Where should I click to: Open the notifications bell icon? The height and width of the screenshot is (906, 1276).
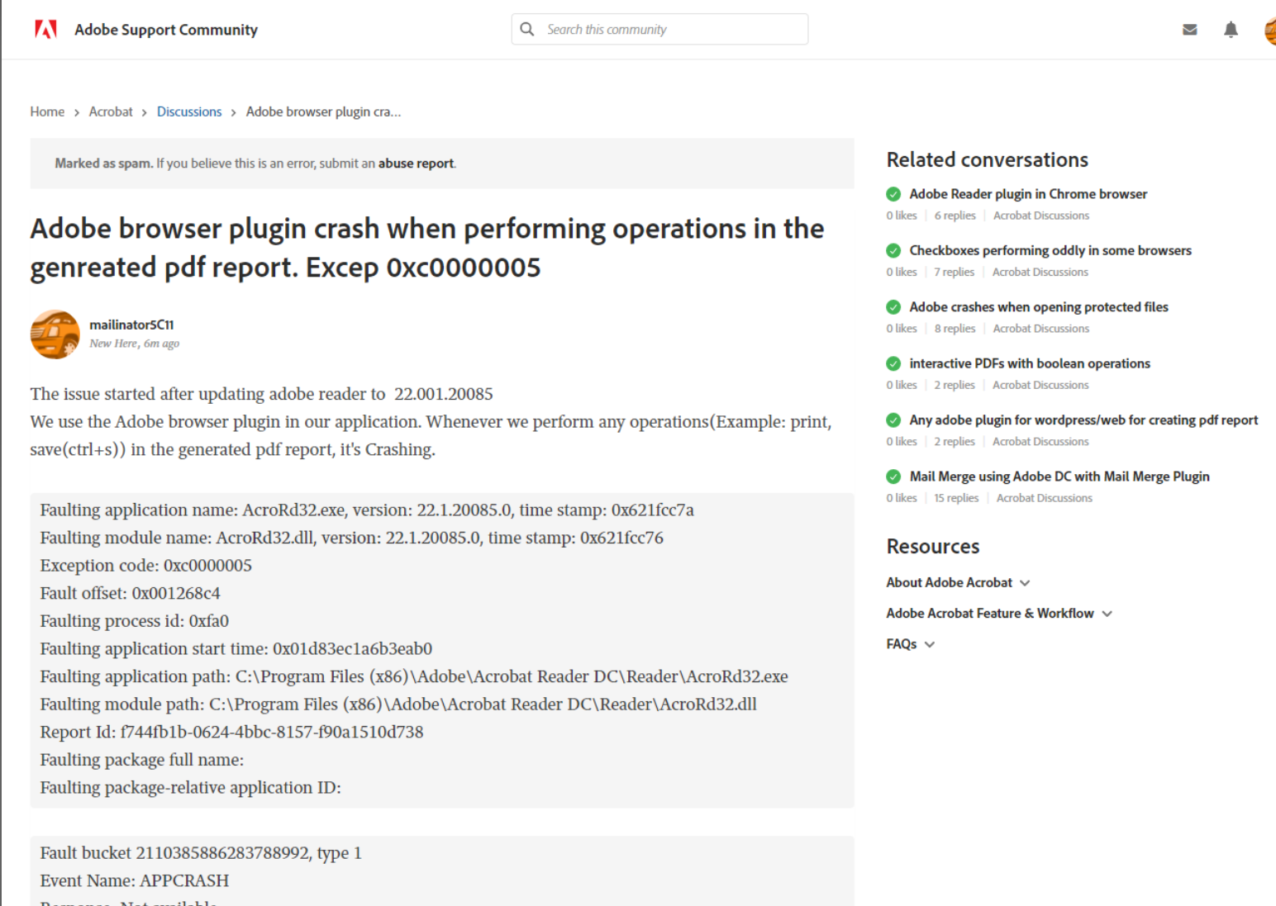1231,30
